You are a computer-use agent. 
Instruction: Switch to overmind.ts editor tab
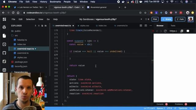(121, 26)
